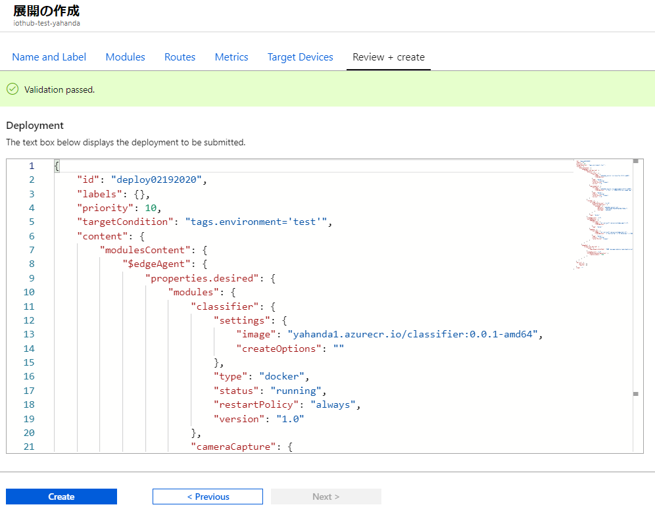Click the "1.0" version value
This screenshot has width=655, height=511.
point(290,419)
